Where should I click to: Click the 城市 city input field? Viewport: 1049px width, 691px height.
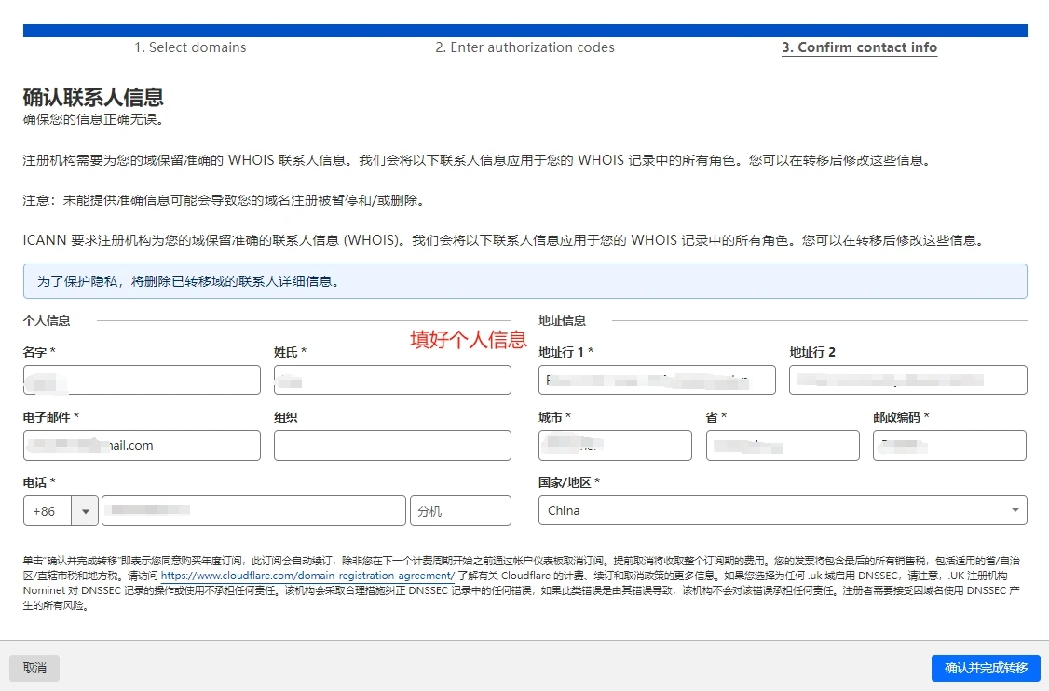615,445
